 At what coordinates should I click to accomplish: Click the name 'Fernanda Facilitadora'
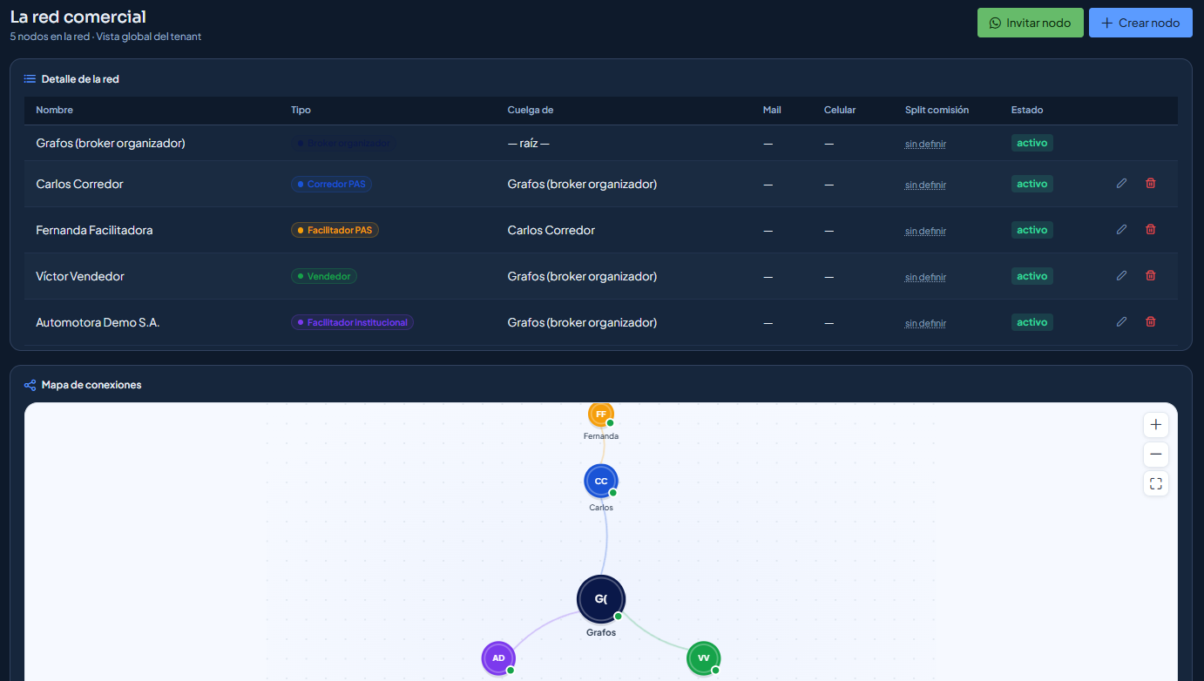[x=94, y=230]
